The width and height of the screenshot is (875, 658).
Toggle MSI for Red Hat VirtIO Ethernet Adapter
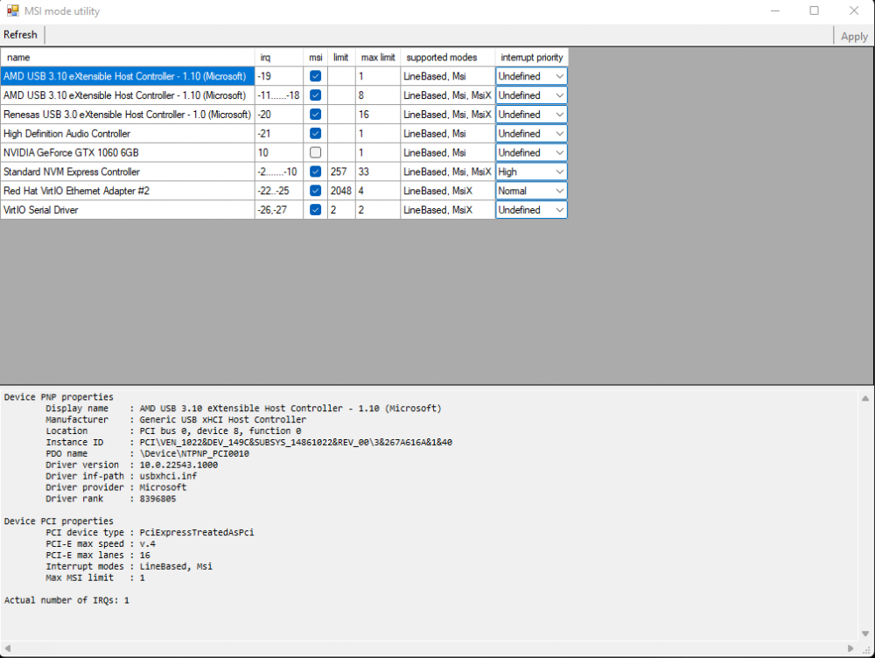(x=315, y=190)
